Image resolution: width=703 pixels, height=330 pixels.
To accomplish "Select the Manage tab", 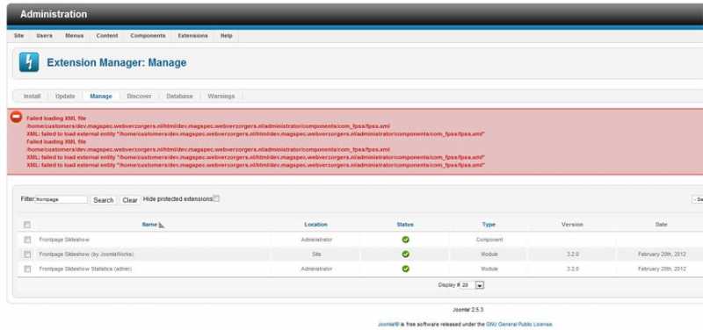I will pyautogui.click(x=101, y=97).
